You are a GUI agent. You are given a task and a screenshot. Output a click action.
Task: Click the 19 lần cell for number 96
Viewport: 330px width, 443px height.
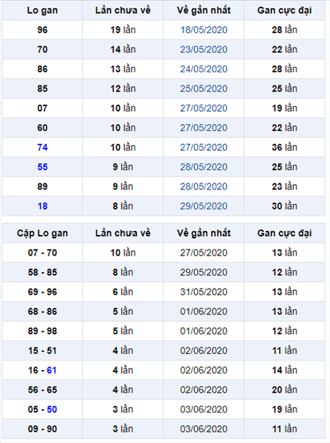(123, 30)
